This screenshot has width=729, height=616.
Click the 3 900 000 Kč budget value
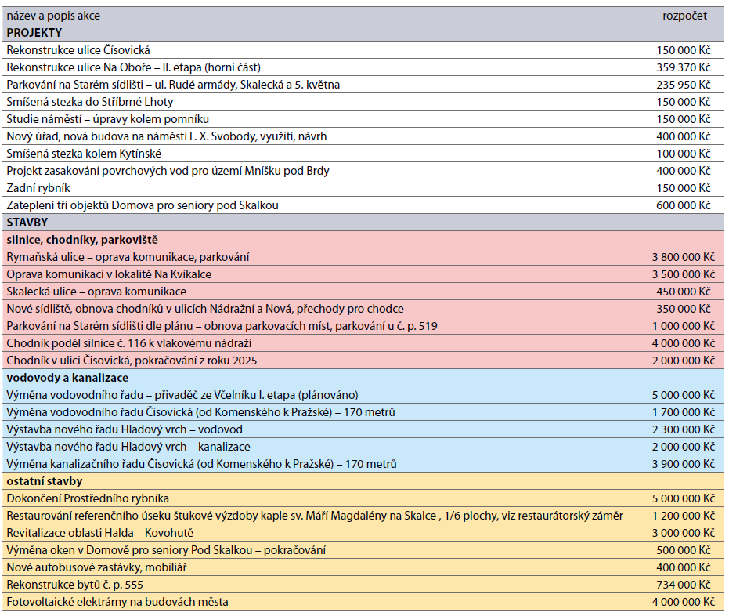point(683,464)
